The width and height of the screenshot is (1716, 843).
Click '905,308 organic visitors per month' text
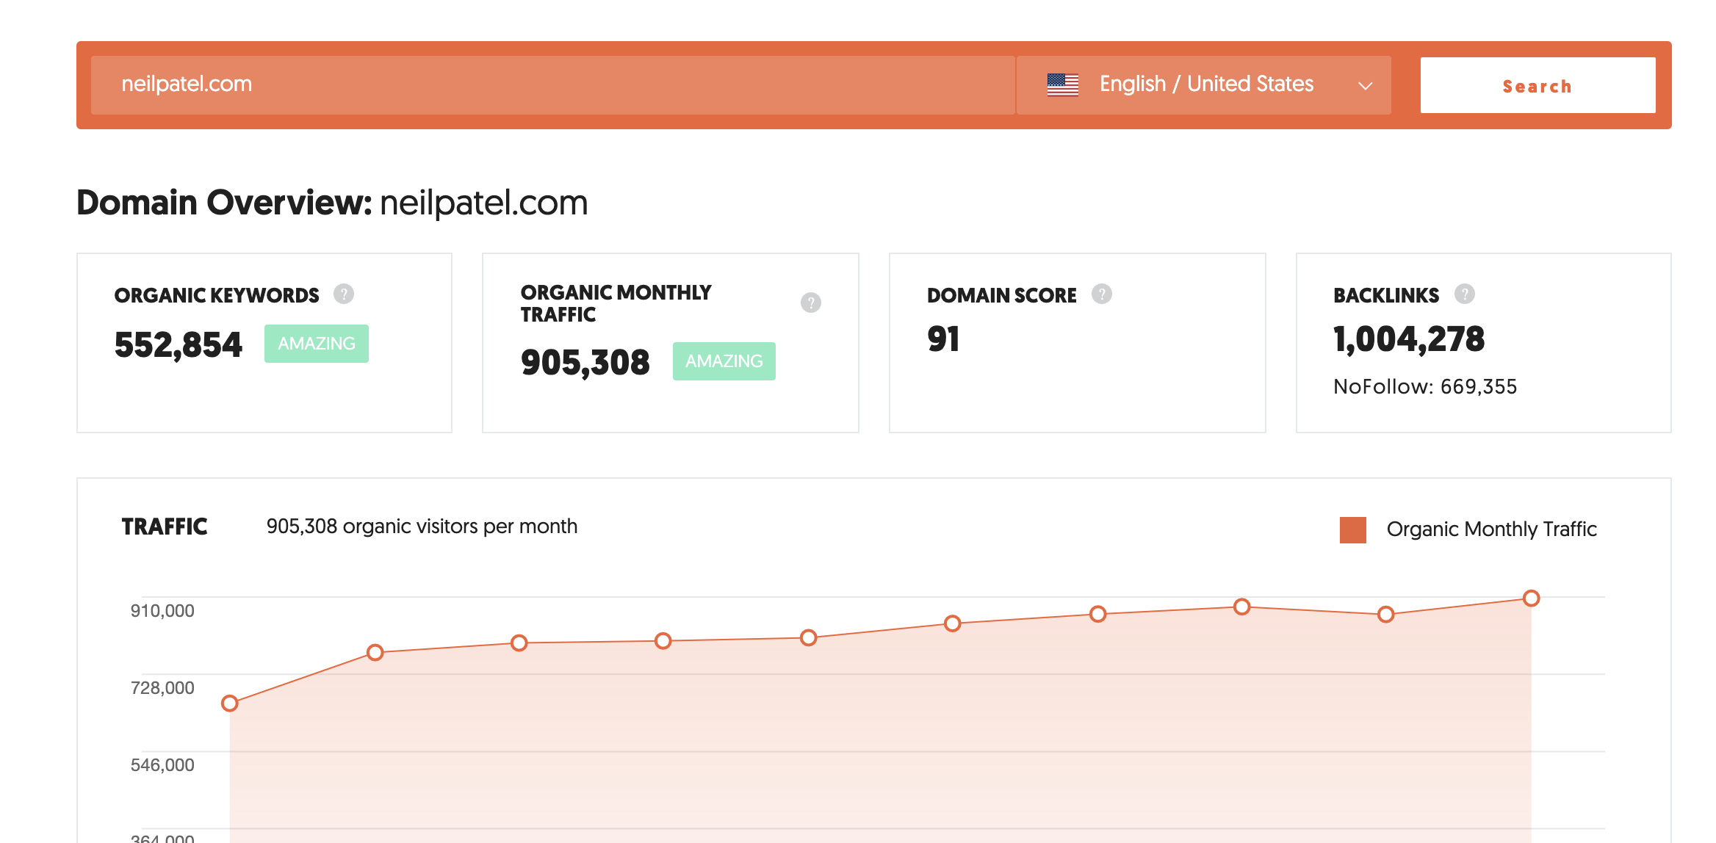point(422,527)
